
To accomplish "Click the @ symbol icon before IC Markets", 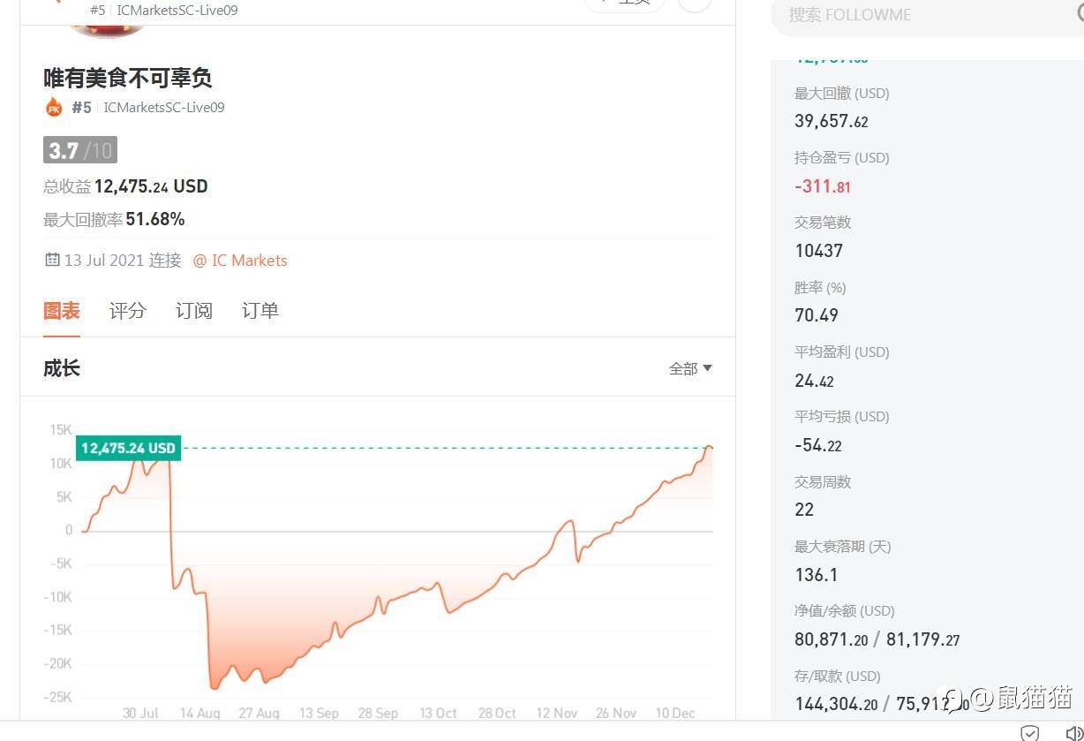I will point(201,260).
